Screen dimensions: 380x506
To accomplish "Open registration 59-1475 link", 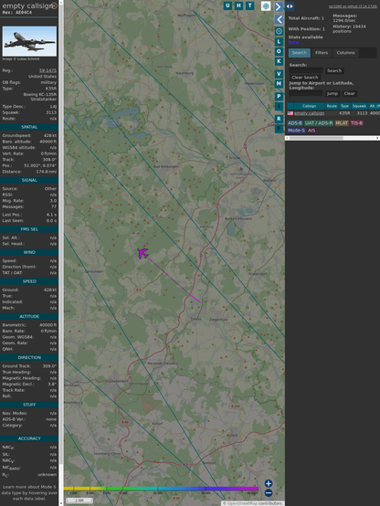I will click(47, 70).
